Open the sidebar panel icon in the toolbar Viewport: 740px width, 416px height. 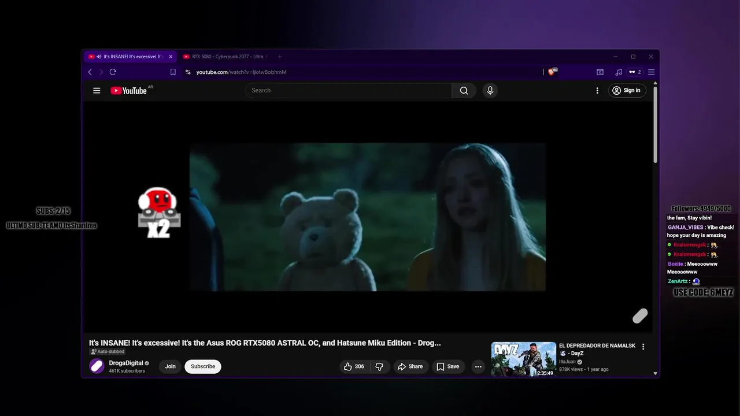600,72
